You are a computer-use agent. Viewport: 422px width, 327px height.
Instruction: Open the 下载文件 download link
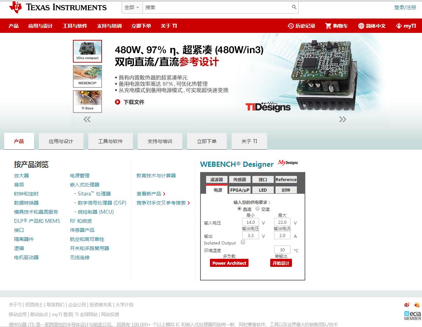point(134,102)
